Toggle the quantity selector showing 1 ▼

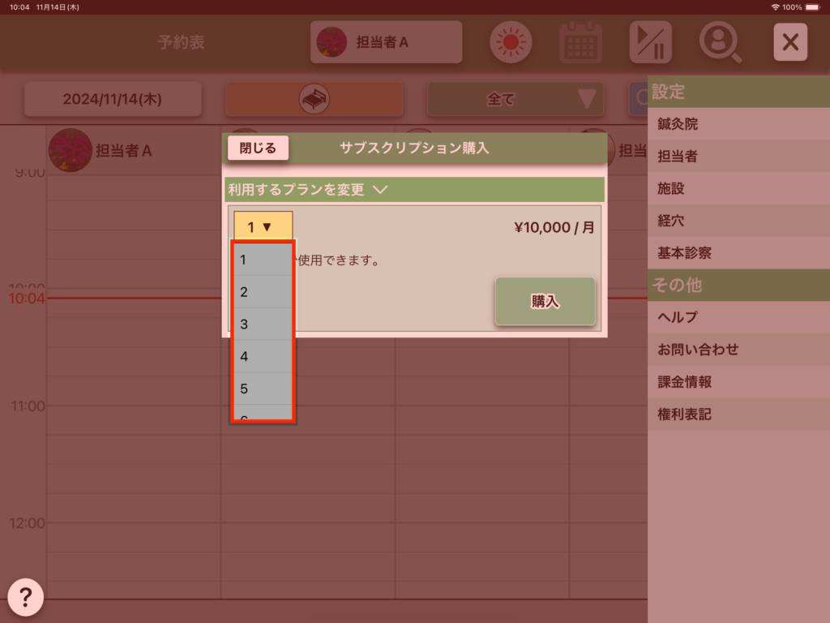(263, 227)
